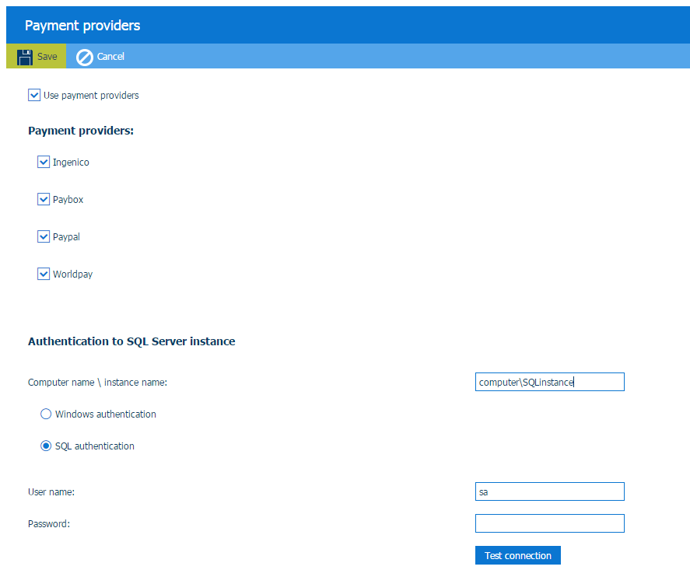
Task: Choose the SQL authentication option
Action: (x=46, y=446)
